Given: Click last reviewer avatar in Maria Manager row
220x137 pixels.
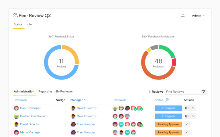Looking at the screenshot, I should (x=133, y=132).
